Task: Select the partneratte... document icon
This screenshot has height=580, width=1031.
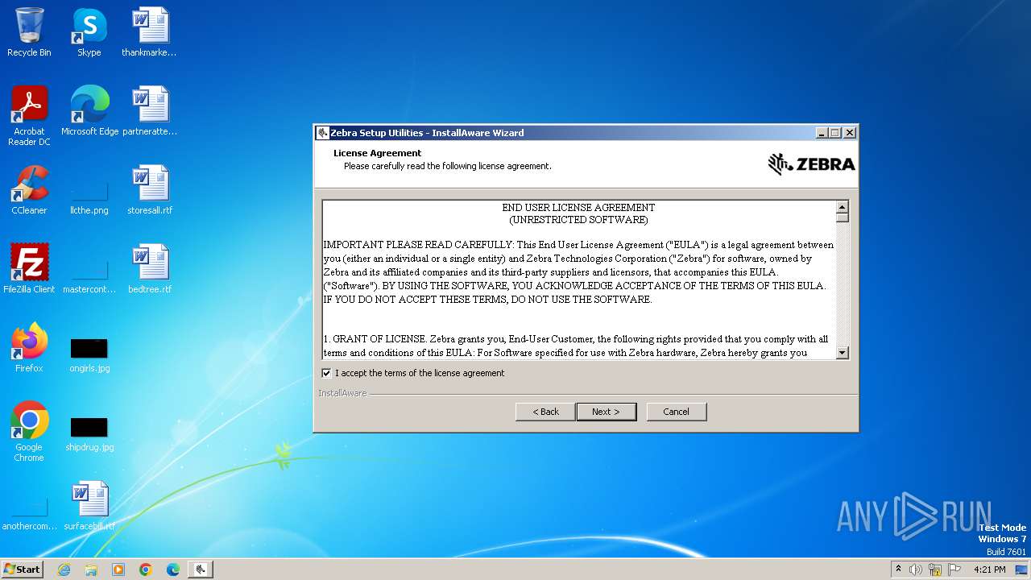Action: pos(150,111)
